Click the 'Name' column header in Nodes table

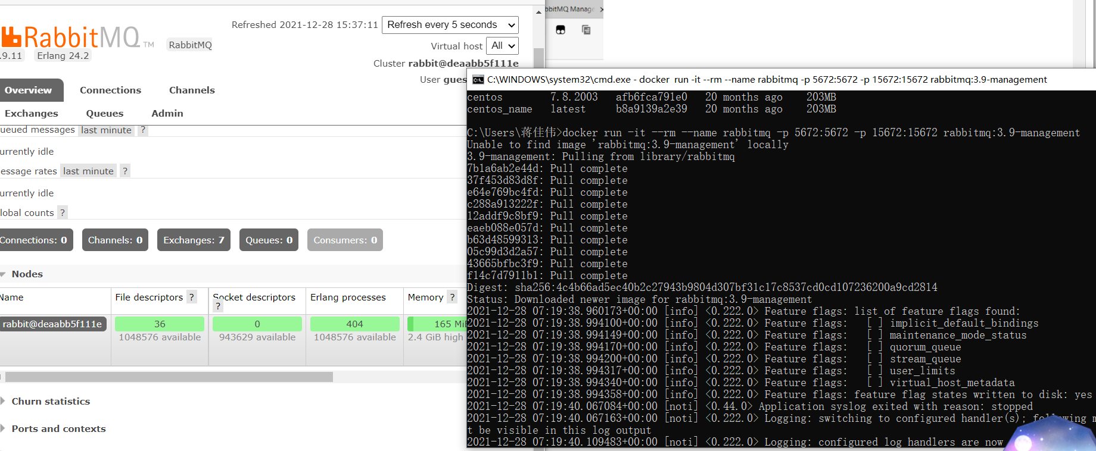pyautogui.click(x=12, y=297)
